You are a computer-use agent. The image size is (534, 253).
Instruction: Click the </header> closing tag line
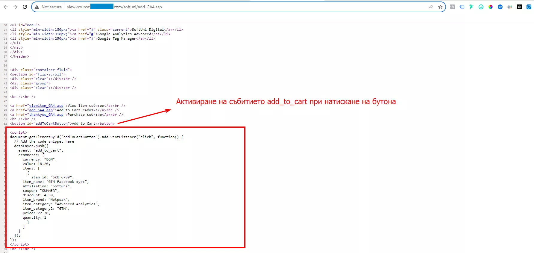pos(19,56)
